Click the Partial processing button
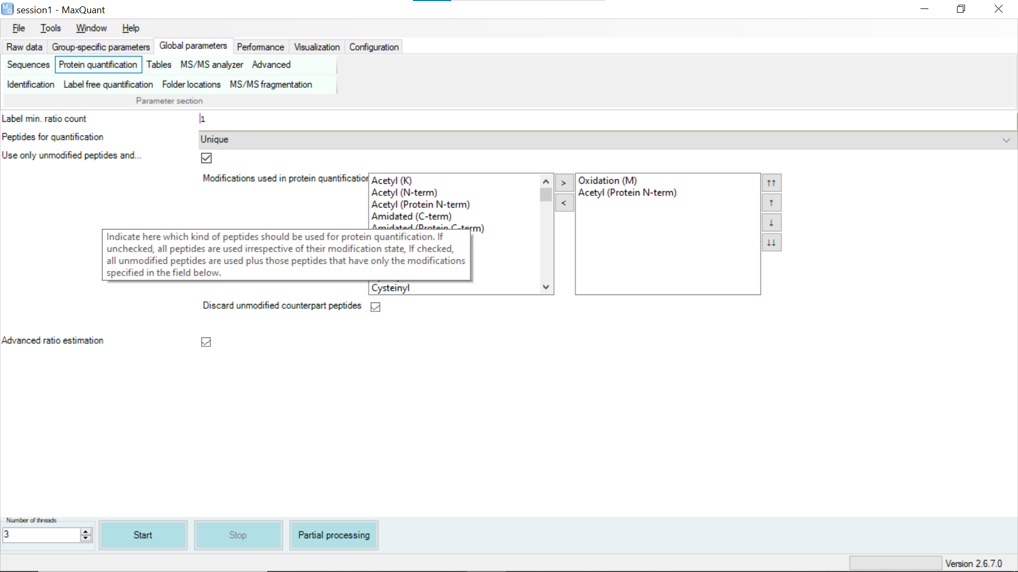Viewport: 1018px width, 572px height. [334, 535]
